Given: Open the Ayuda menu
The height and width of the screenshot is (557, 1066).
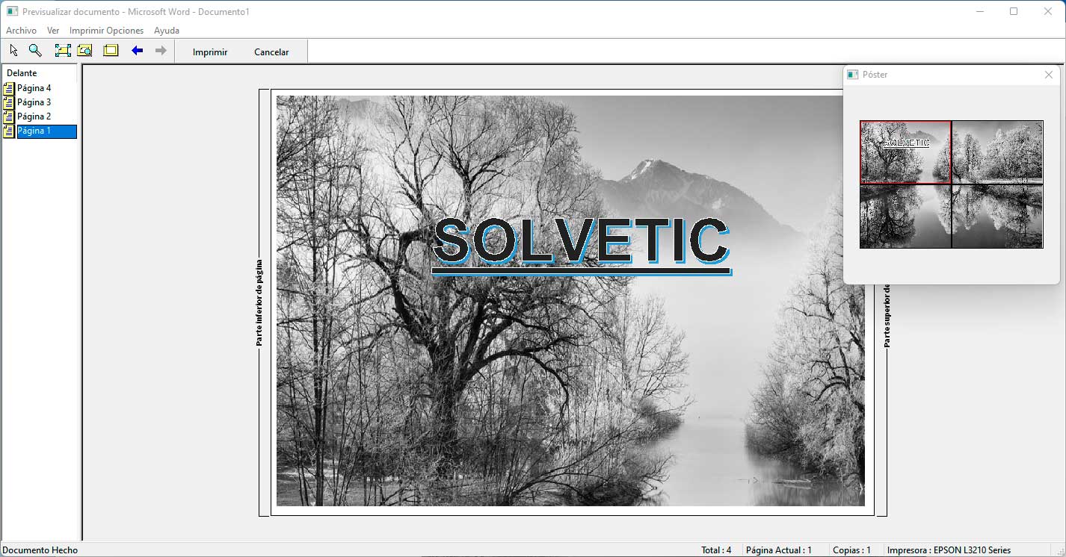Looking at the screenshot, I should [x=167, y=31].
